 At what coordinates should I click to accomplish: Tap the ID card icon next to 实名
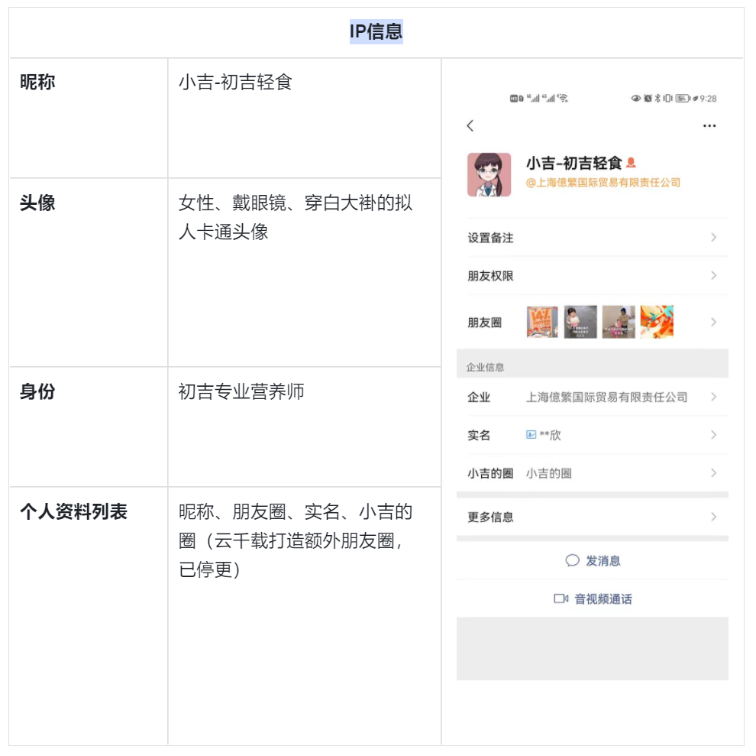[531, 435]
